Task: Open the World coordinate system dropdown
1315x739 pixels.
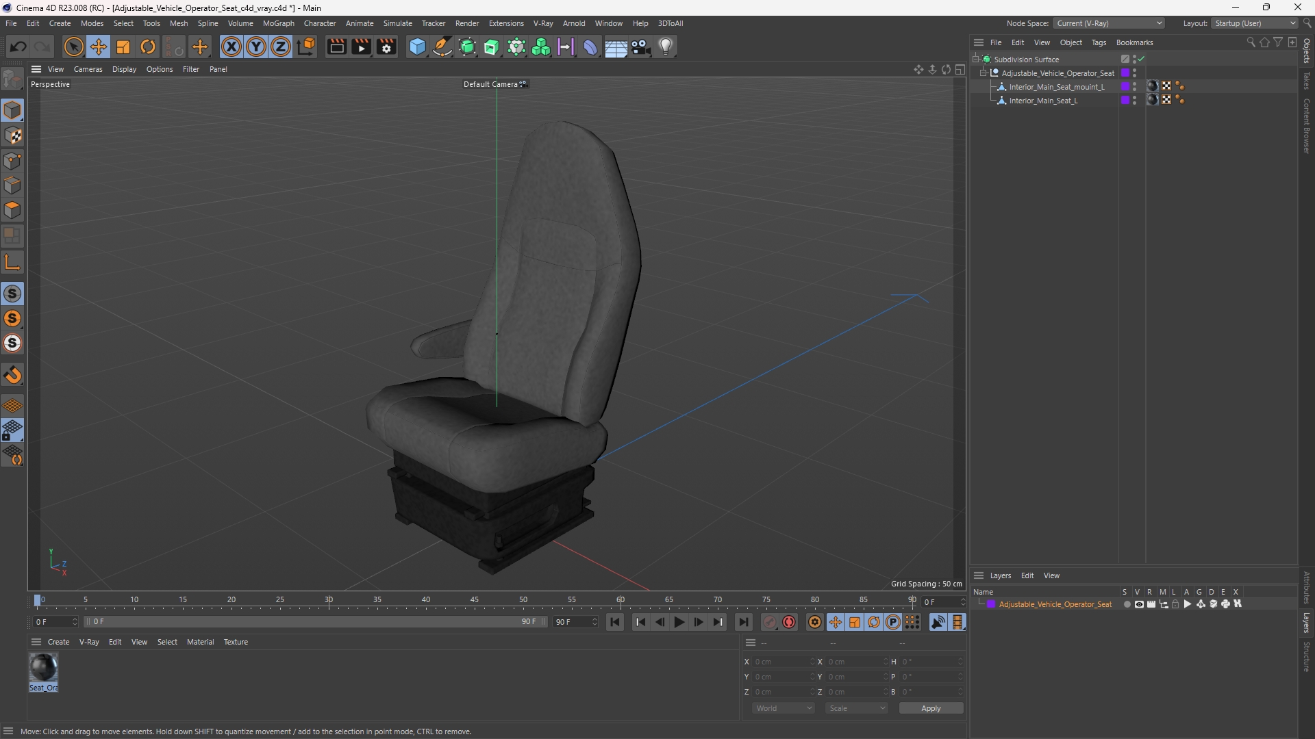Action: (x=784, y=708)
